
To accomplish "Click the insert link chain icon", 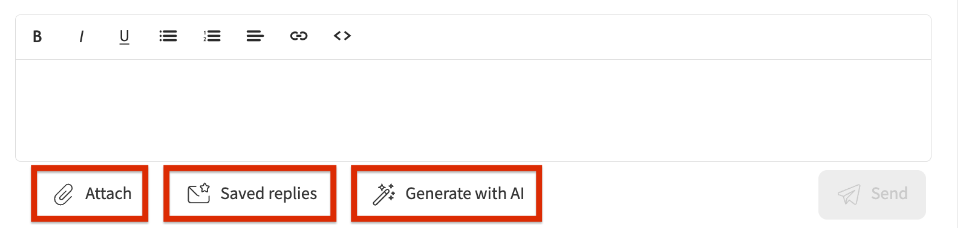I will pyautogui.click(x=299, y=36).
